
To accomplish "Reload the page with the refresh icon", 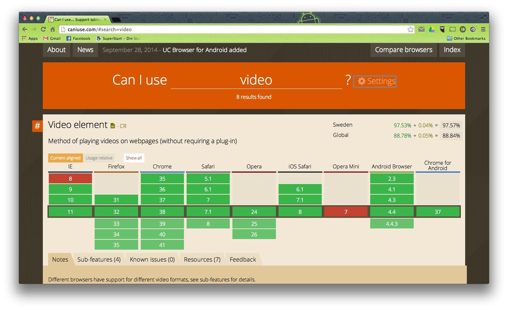I will [43, 29].
